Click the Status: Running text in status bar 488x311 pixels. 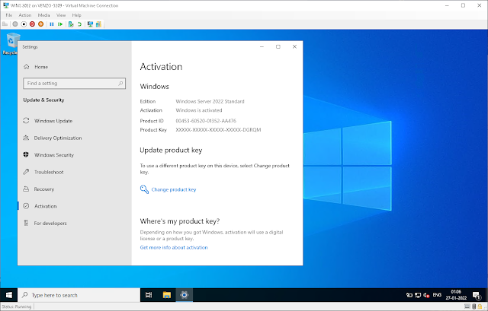[17, 306]
